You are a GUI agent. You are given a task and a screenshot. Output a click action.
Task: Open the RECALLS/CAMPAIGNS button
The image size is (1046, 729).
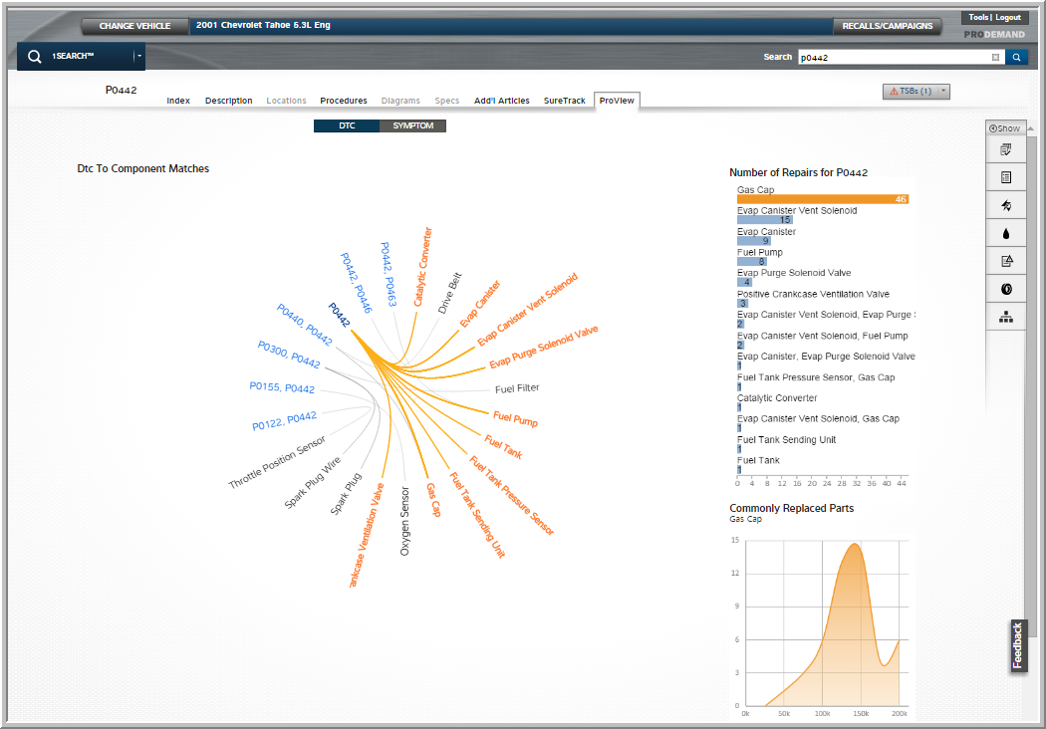(888, 26)
